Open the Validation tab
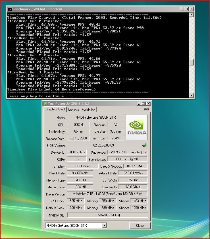210x239 pixels. (x=89, y=110)
